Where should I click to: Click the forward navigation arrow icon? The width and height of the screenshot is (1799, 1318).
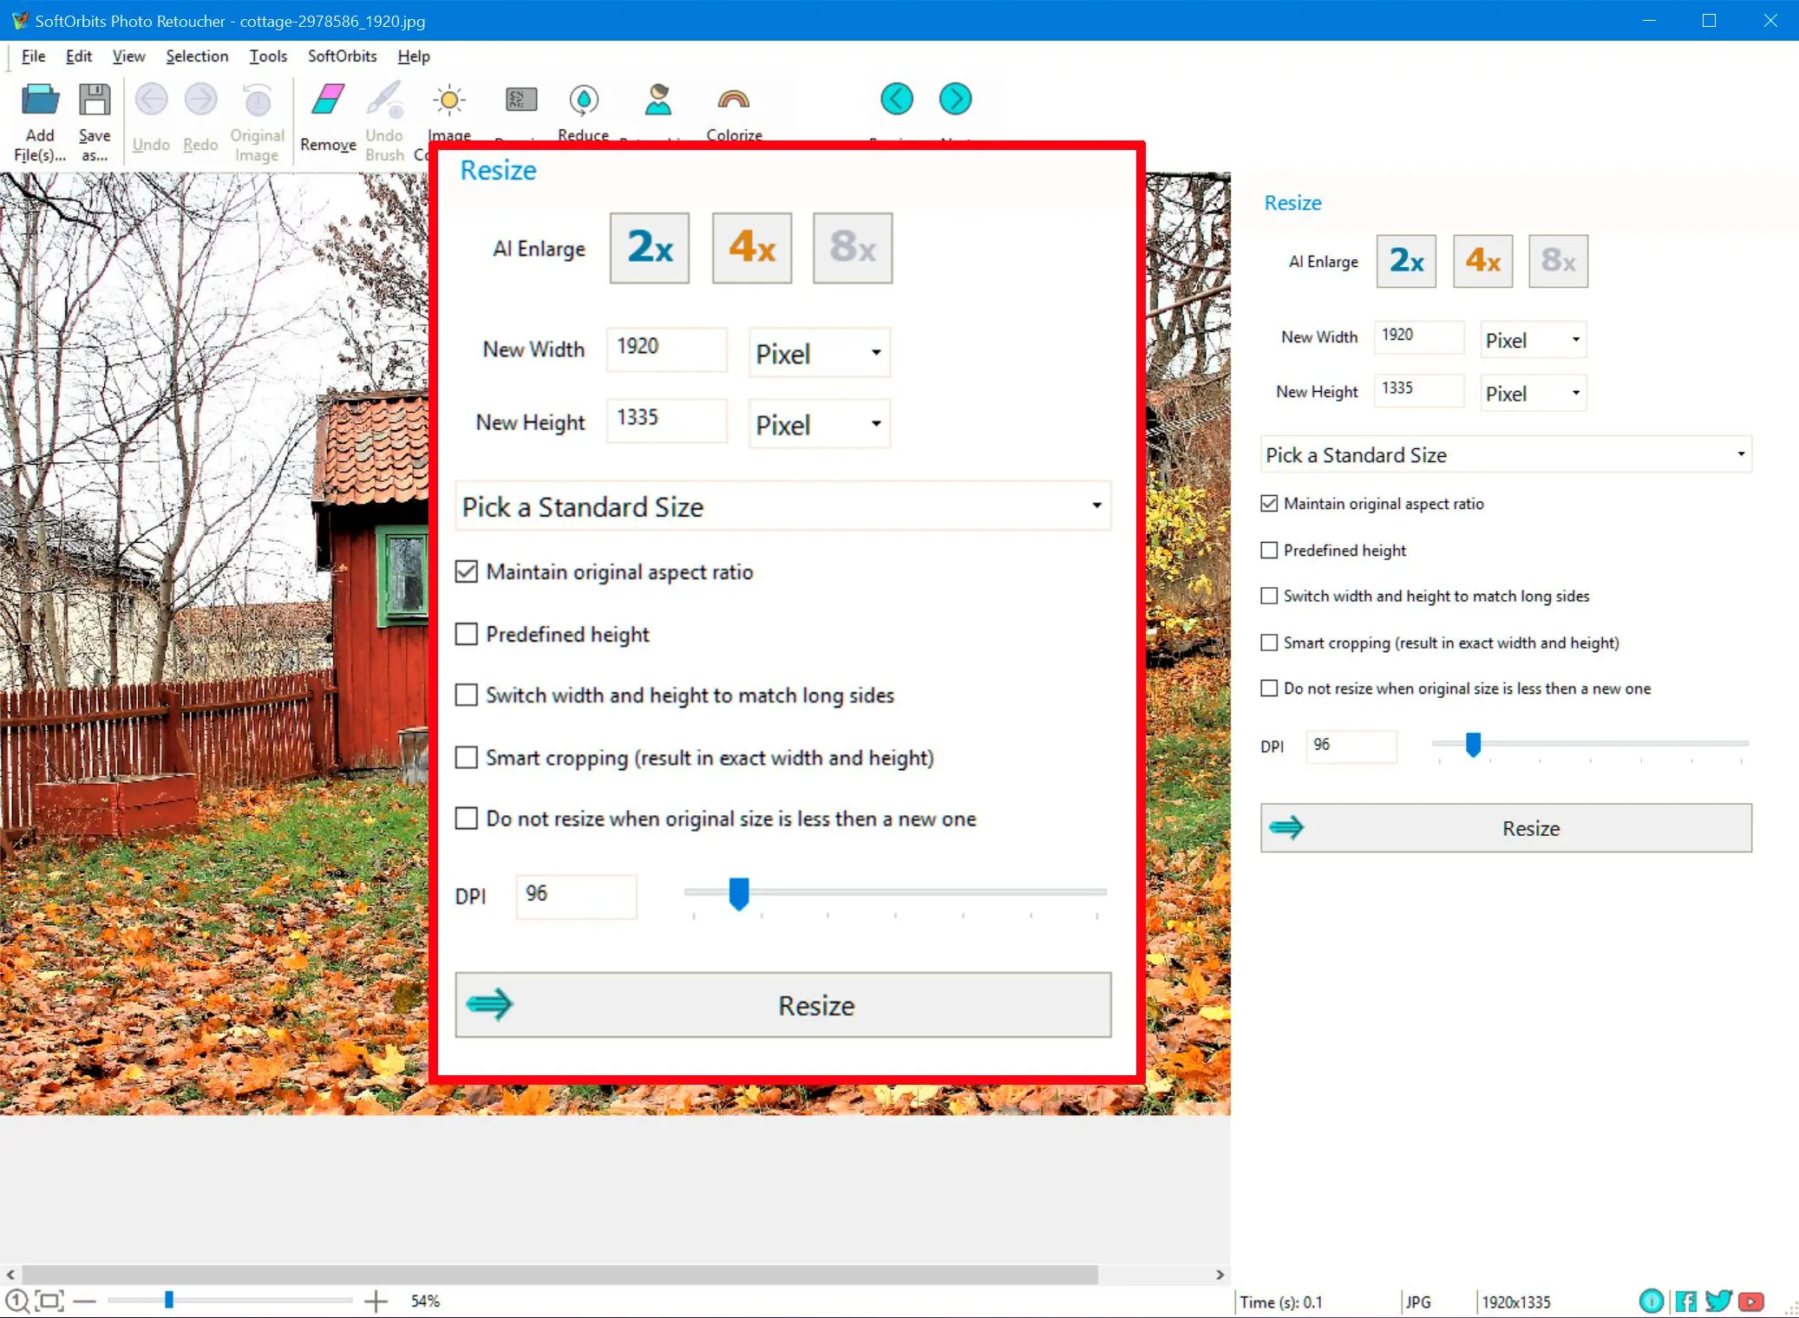[x=955, y=96]
